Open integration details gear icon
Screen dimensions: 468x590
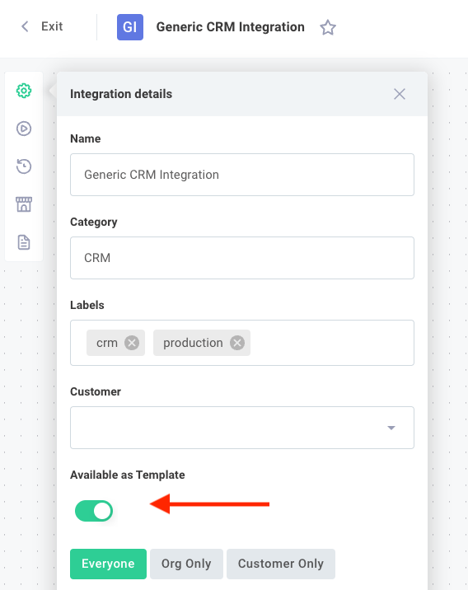click(x=24, y=91)
